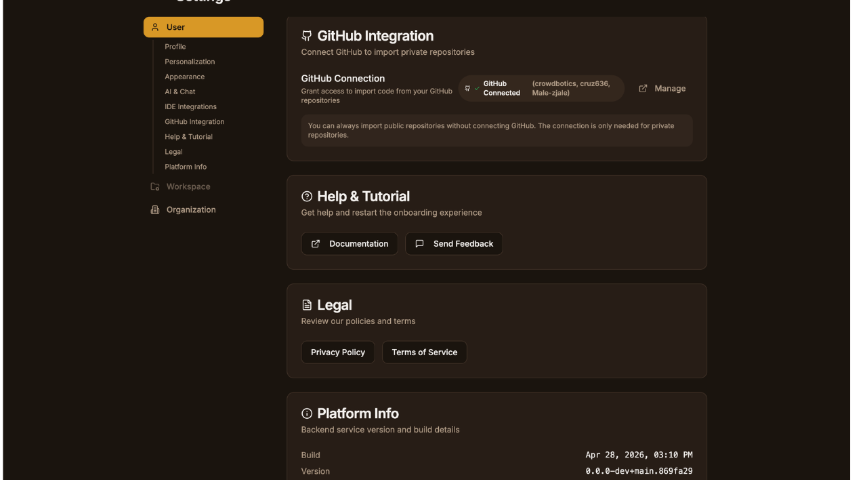This screenshot has height=488, width=867.
Task: Click the Platform Info circle icon
Action: (x=307, y=413)
